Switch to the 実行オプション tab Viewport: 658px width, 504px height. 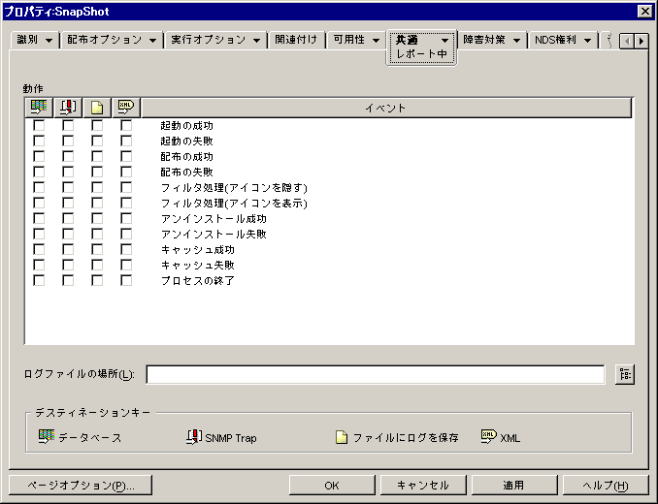click(x=208, y=40)
